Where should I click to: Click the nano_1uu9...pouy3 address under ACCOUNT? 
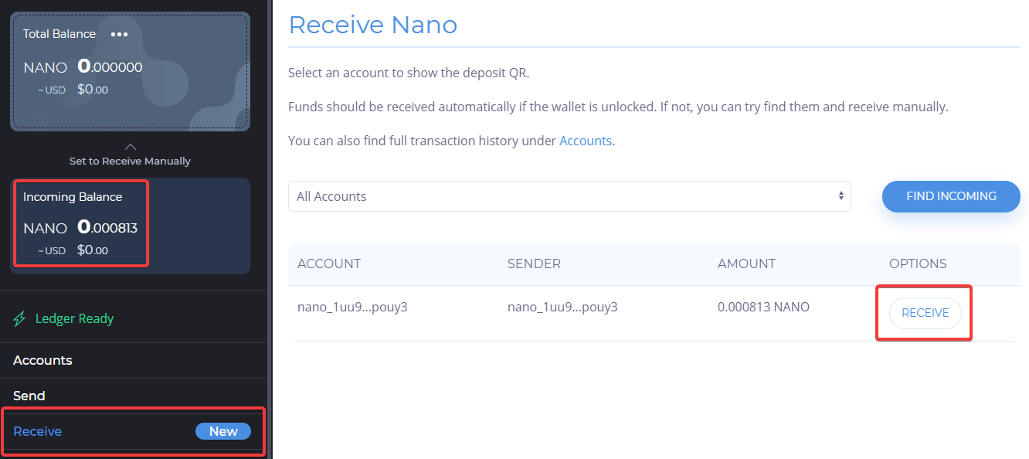(352, 307)
